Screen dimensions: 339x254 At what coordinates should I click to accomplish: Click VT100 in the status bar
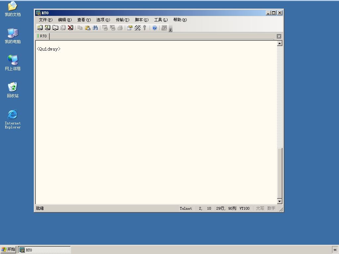(245, 208)
